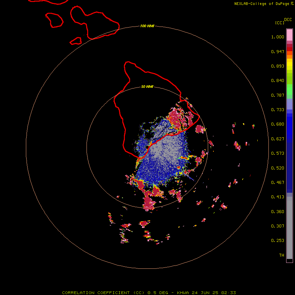Pick the gray color bar segment
Screen dimensions: 295x295
(x=289, y=228)
